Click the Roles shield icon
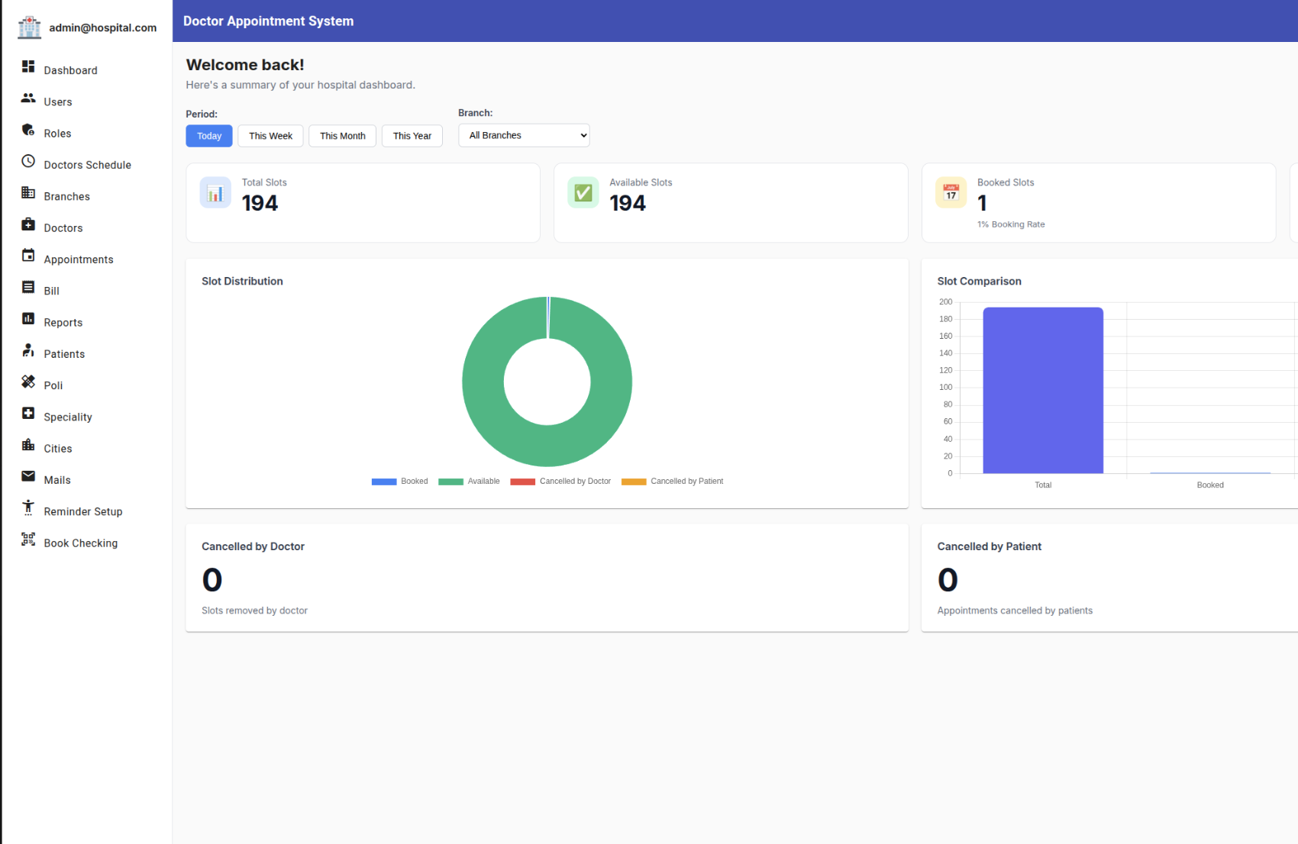This screenshot has width=1298, height=844. 28,130
